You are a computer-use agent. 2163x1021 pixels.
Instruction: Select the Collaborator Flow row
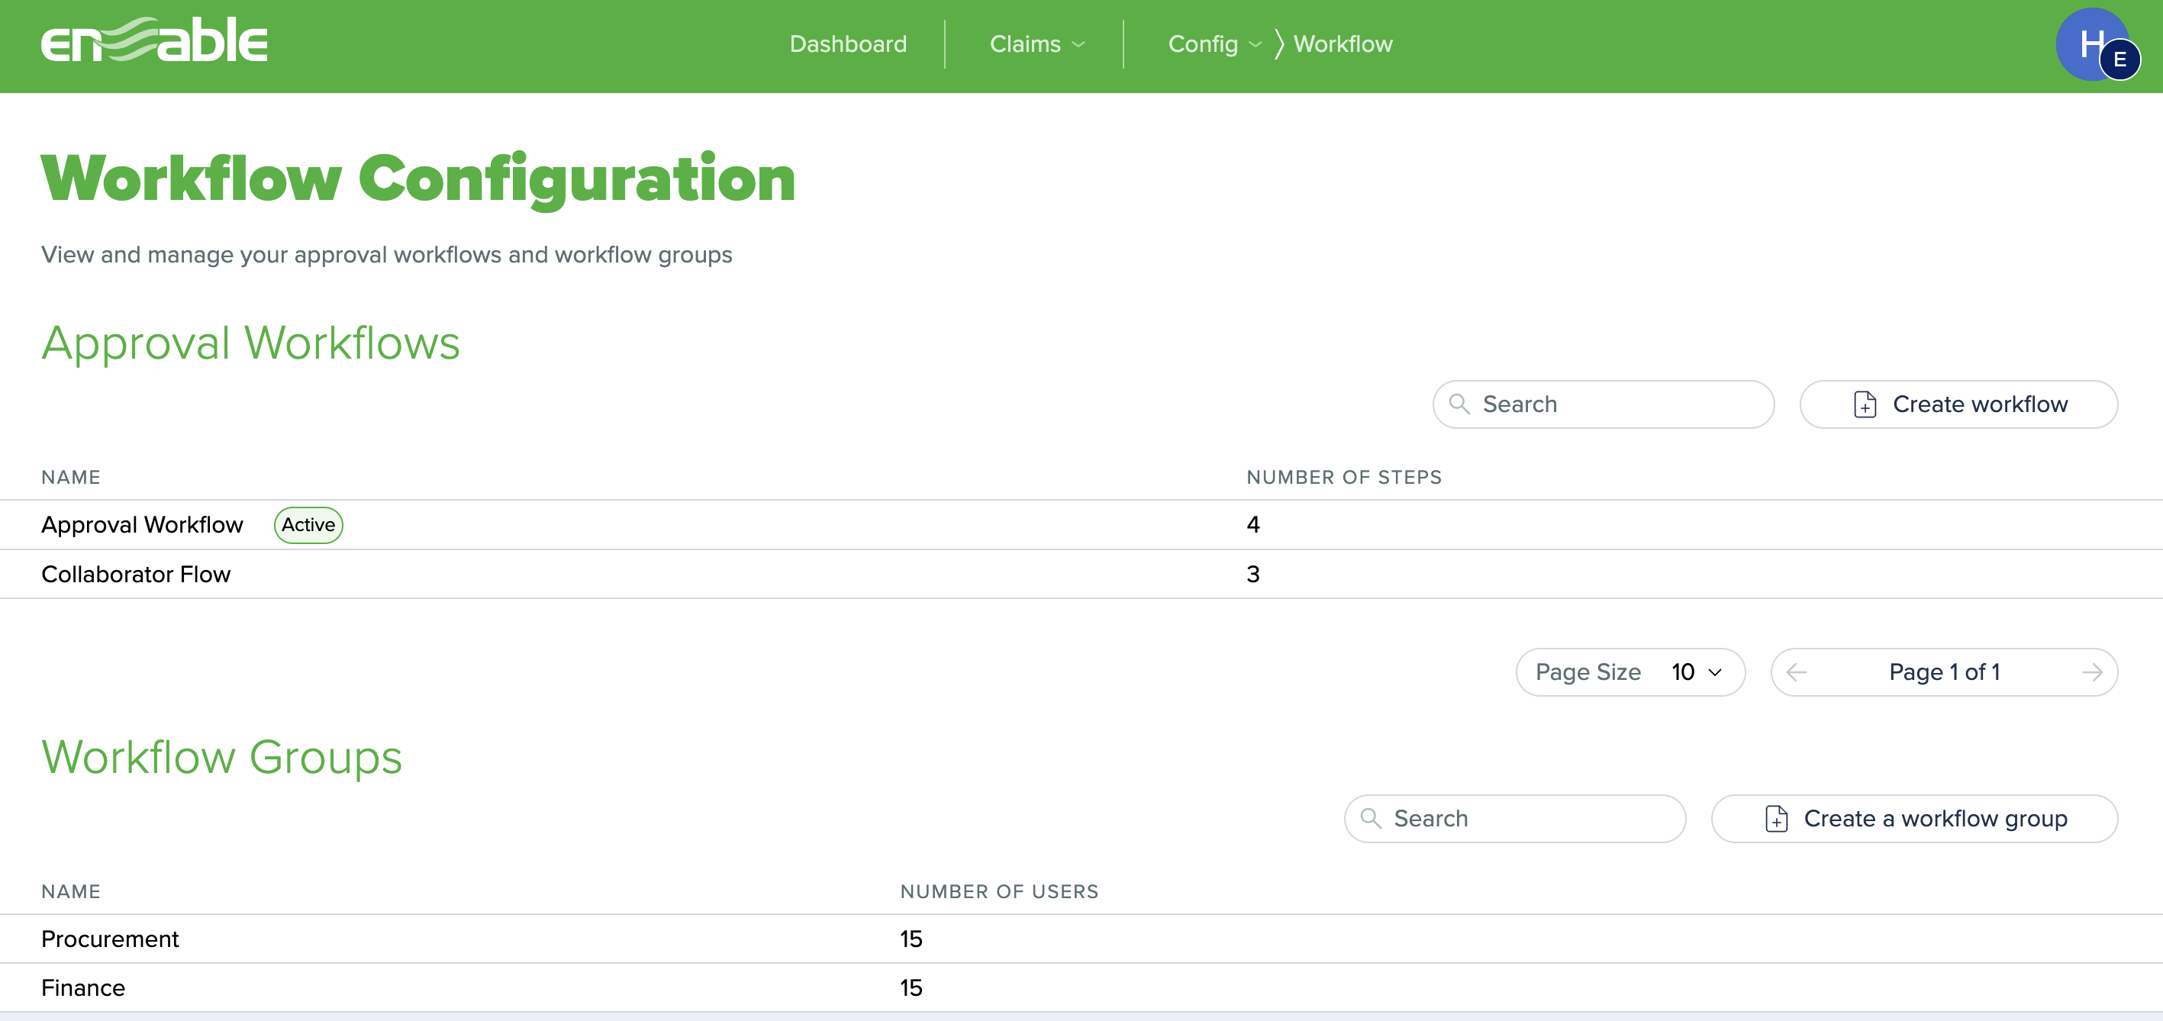[x=136, y=574]
